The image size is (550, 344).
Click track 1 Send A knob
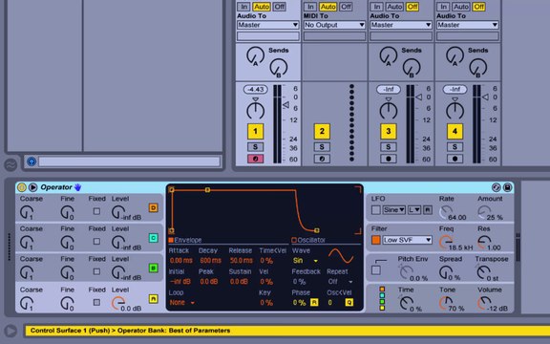(x=255, y=55)
